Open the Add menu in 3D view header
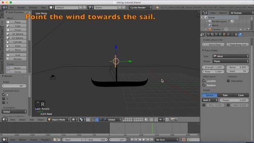 tap(32, 120)
